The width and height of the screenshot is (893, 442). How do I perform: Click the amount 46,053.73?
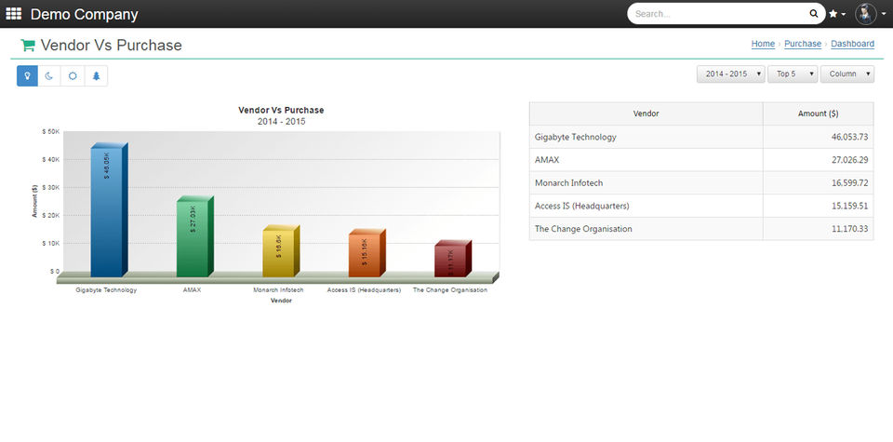[849, 138]
